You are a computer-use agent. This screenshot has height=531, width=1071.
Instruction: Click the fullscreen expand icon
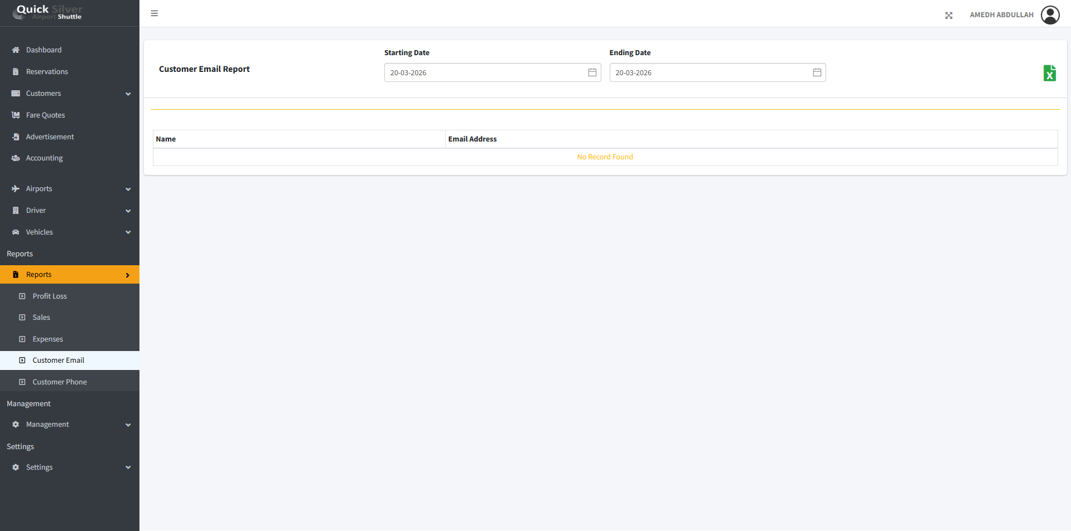[x=948, y=16]
